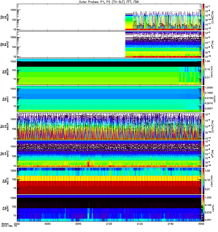Click the color bar beside thc fff scm3
This screenshot has width=218, height=232.
coord(203,153)
